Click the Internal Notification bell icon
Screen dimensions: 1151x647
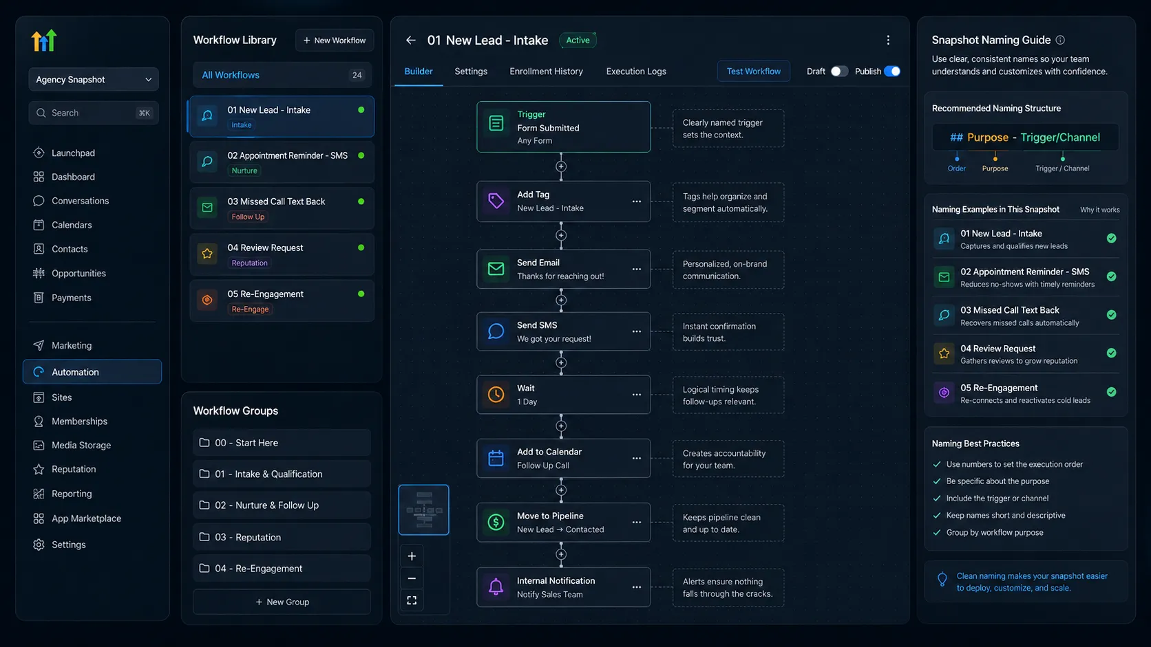pyautogui.click(x=496, y=586)
